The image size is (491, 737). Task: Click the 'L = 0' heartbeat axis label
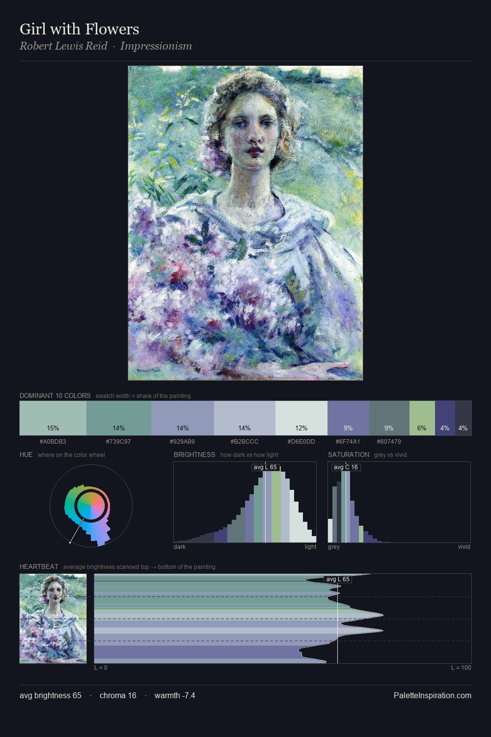[101, 667]
